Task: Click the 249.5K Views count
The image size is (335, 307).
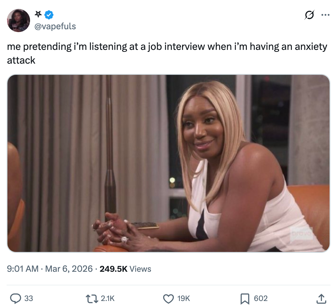Action: 125,269
